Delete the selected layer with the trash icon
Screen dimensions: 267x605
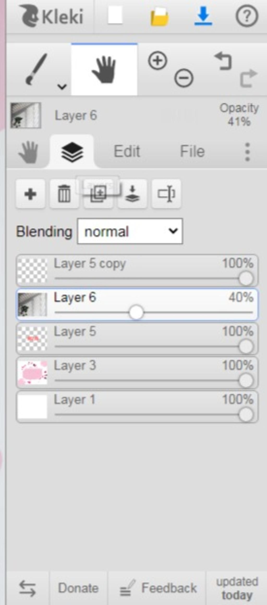64,194
